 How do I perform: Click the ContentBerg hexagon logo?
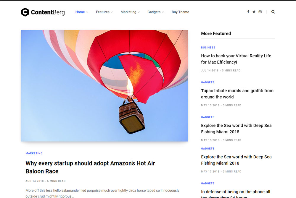tap(25, 12)
